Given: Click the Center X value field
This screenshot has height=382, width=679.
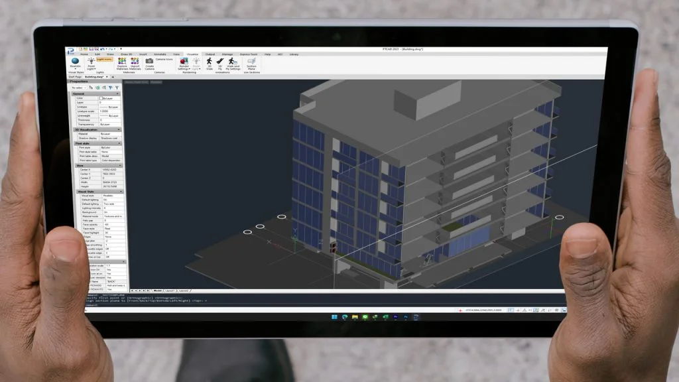Looking at the screenshot, I should tap(113, 170).
